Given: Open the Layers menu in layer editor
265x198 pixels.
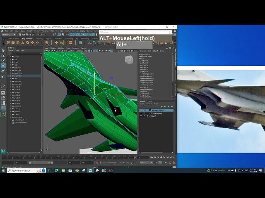Looking at the screenshot, I should coord(142,104).
